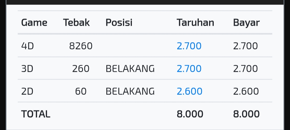290x130 pixels.
Task: Select the 4D game cell
Action: click(x=28, y=46)
